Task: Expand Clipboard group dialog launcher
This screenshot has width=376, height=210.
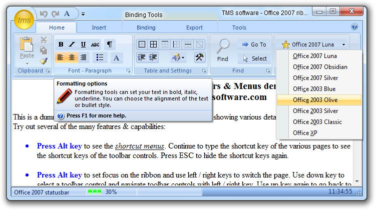Action: coord(48,71)
